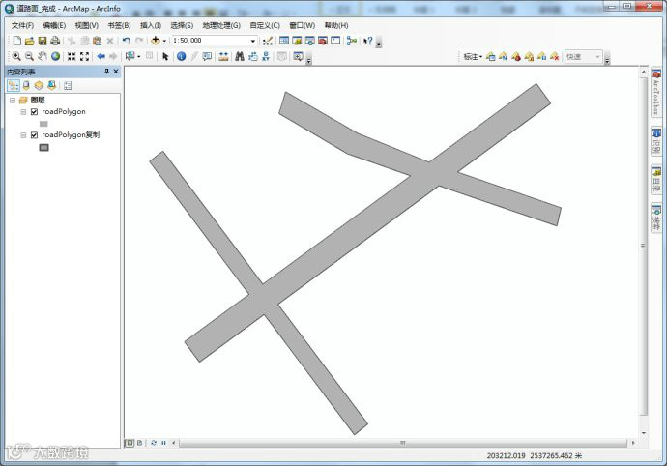667x466 pixels.
Task: Open the ArcToolbox docked side tab
Action: (656, 92)
